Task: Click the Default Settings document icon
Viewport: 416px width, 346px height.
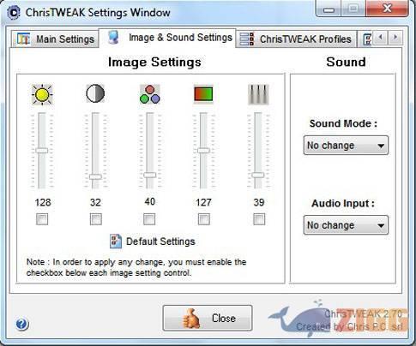Action: point(116,242)
